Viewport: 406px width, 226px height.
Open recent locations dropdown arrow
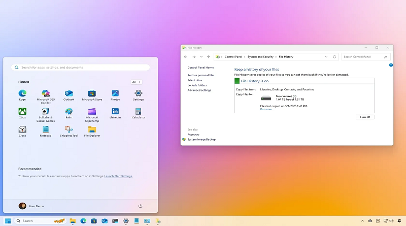tap(201, 57)
